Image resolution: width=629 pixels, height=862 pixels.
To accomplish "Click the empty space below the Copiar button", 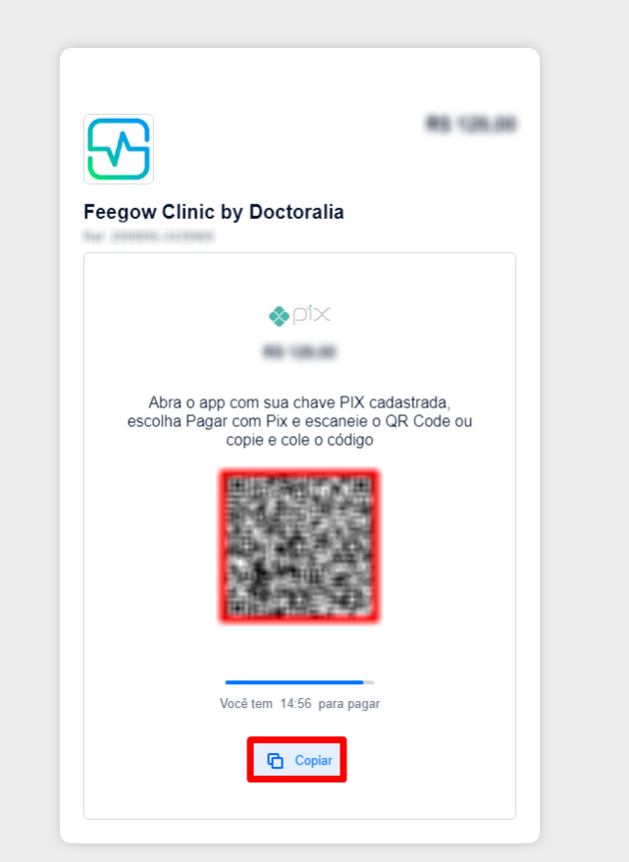I will pos(299,800).
